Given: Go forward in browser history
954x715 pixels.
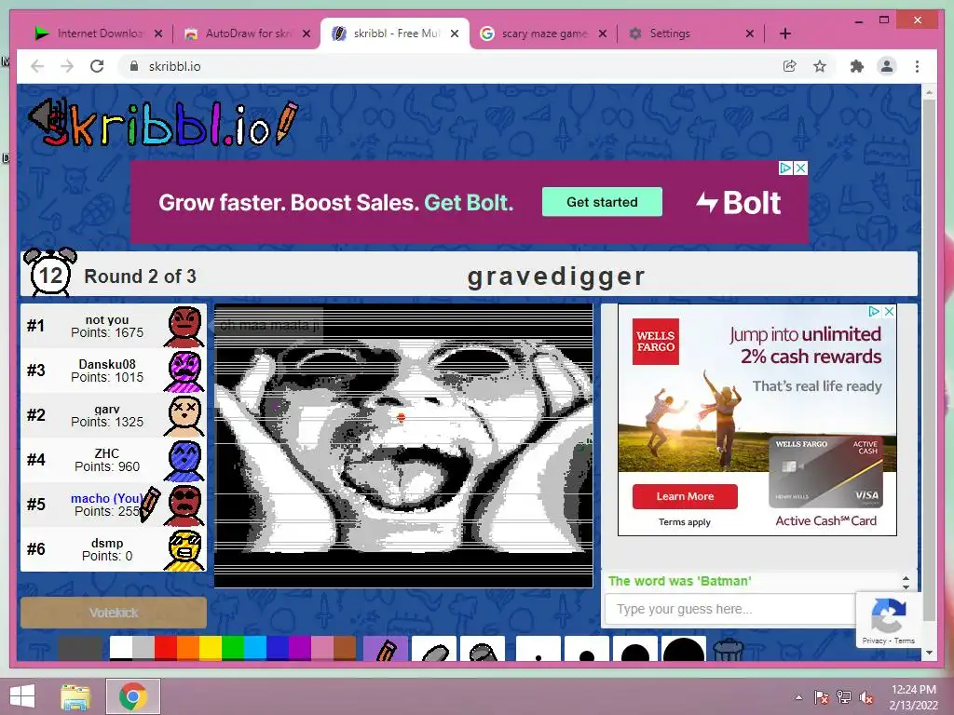Looking at the screenshot, I should [x=67, y=66].
